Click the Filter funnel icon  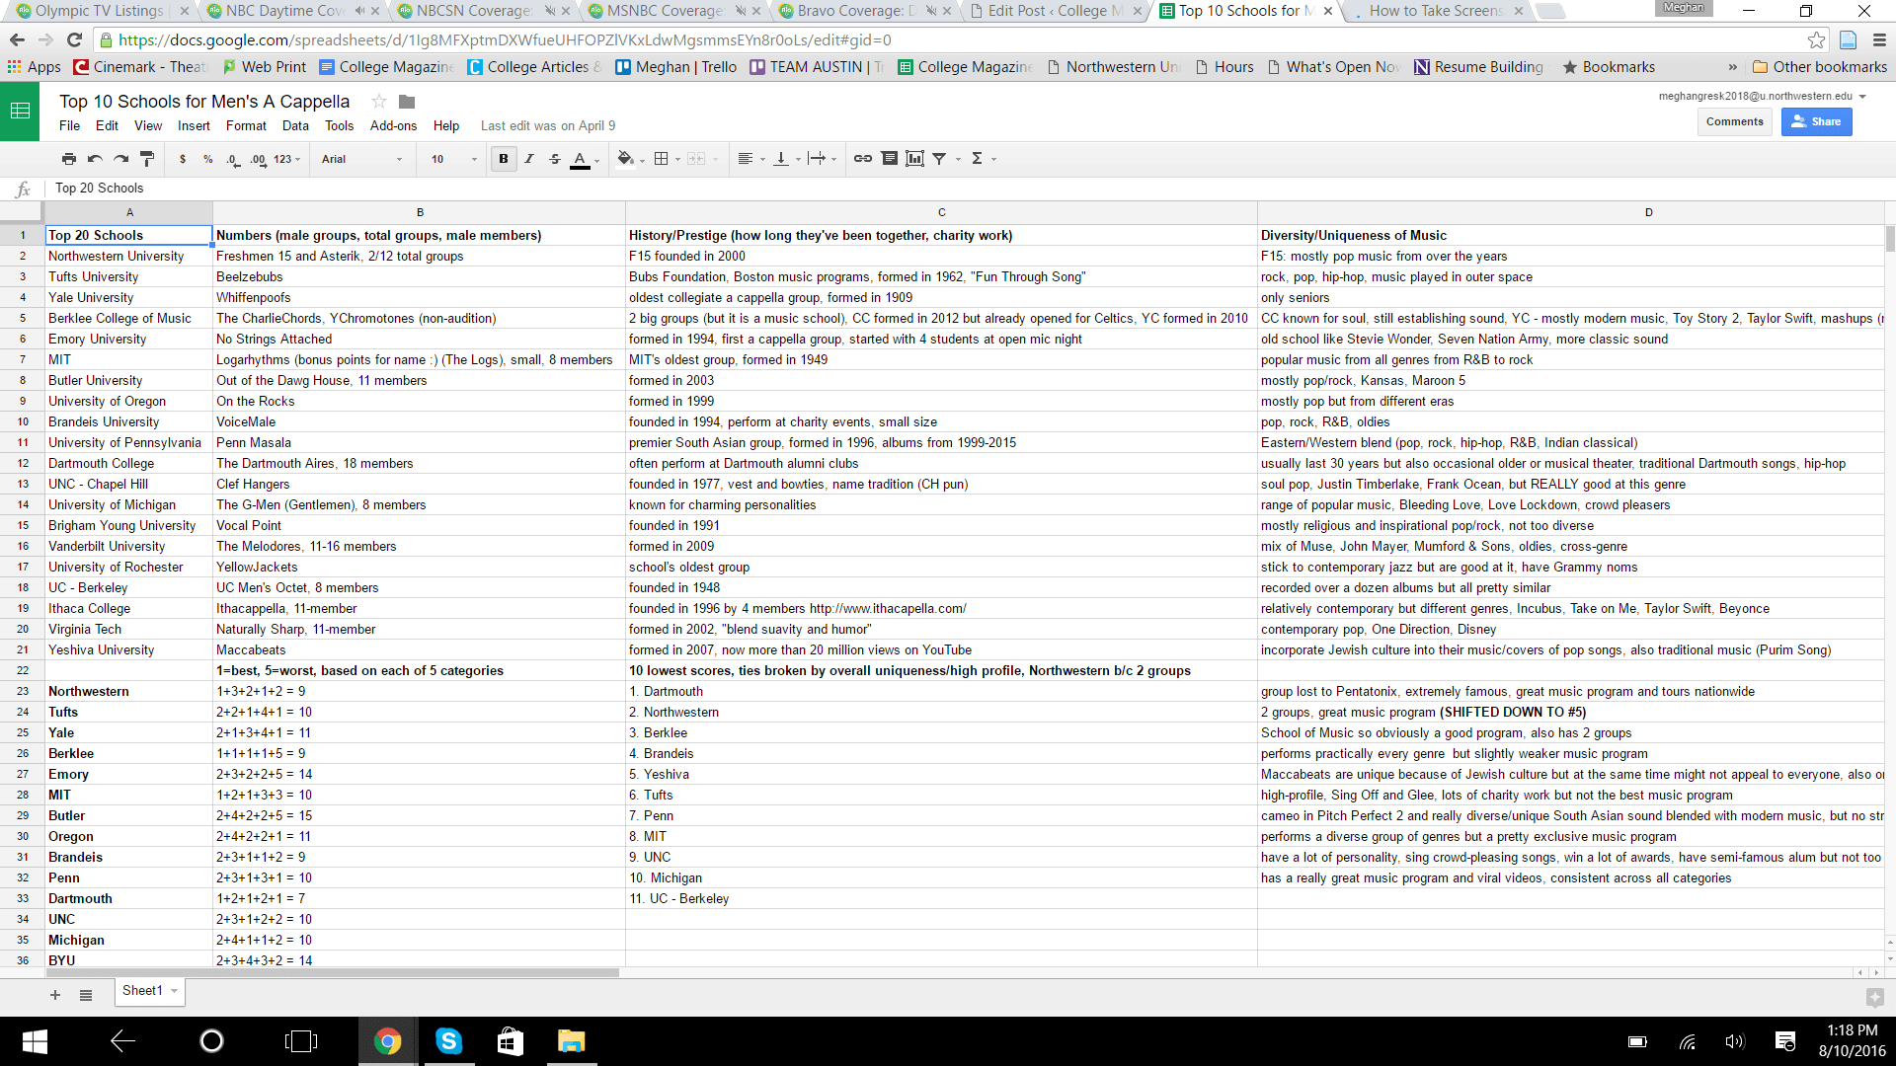tap(940, 159)
